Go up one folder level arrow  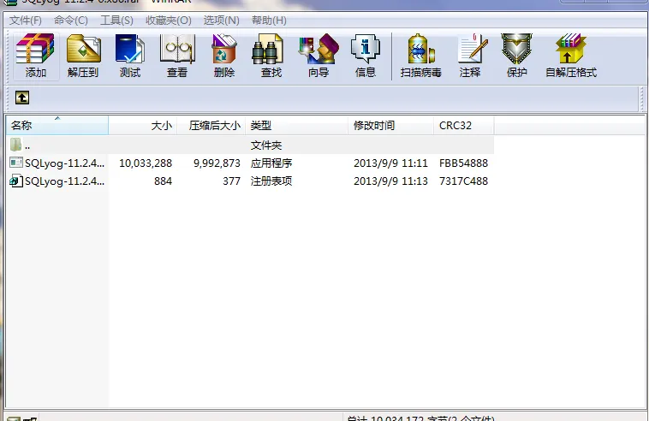(x=22, y=98)
